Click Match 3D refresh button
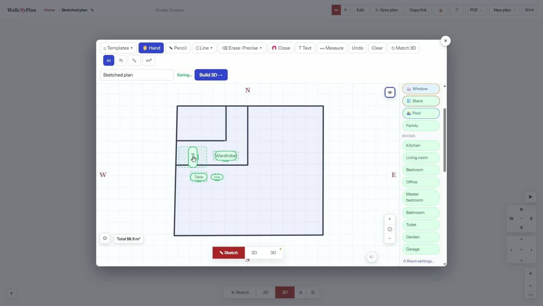The width and height of the screenshot is (543, 306). tap(403, 48)
